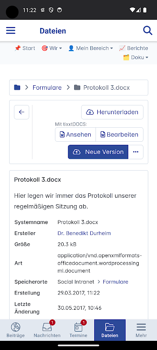Click the Herunterladen button
The height and width of the screenshot is (350, 157).
point(113,112)
